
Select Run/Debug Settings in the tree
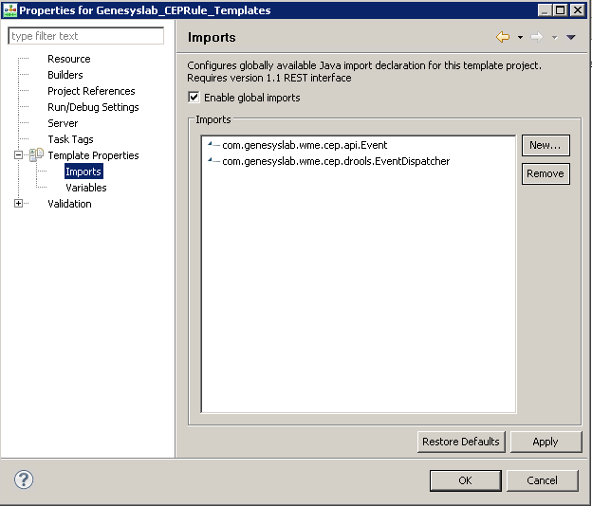93,107
